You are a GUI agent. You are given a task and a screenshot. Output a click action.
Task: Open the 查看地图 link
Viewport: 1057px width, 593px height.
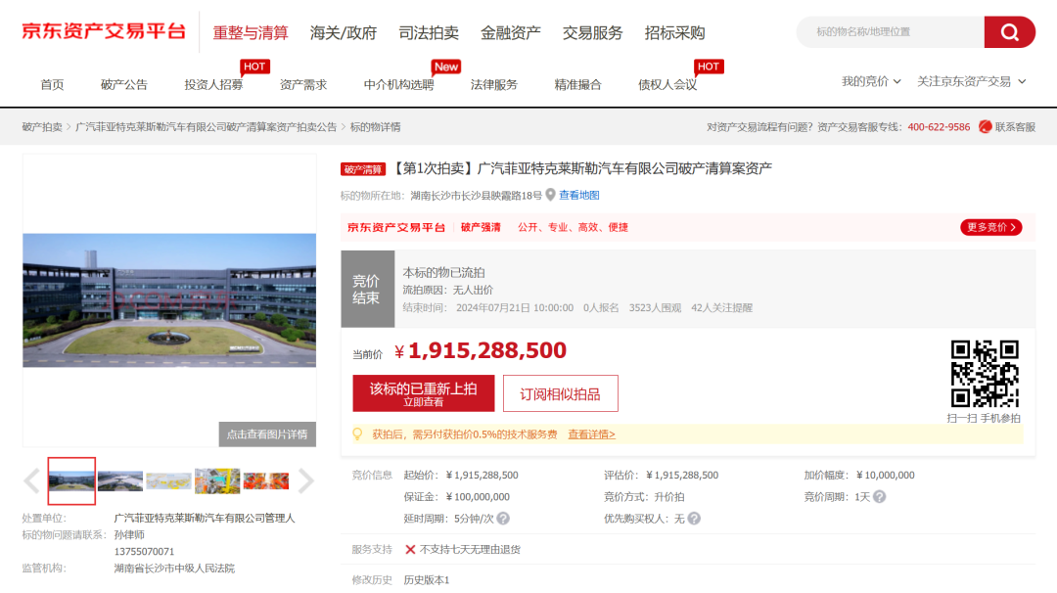click(579, 195)
